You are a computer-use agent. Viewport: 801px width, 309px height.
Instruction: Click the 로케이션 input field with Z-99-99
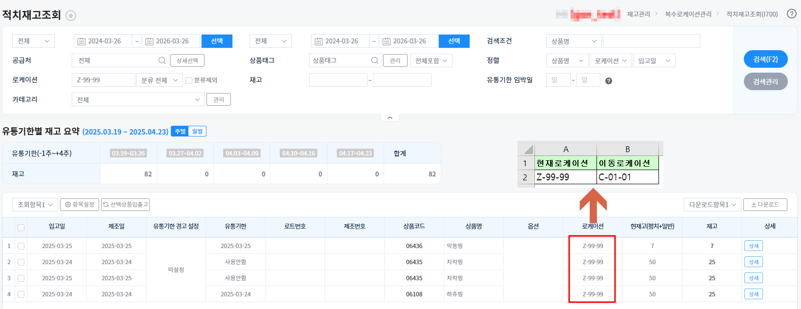pyautogui.click(x=103, y=80)
